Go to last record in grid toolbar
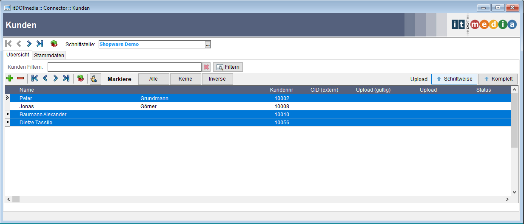Image resolution: width=524 pixels, height=224 pixels. [66, 78]
